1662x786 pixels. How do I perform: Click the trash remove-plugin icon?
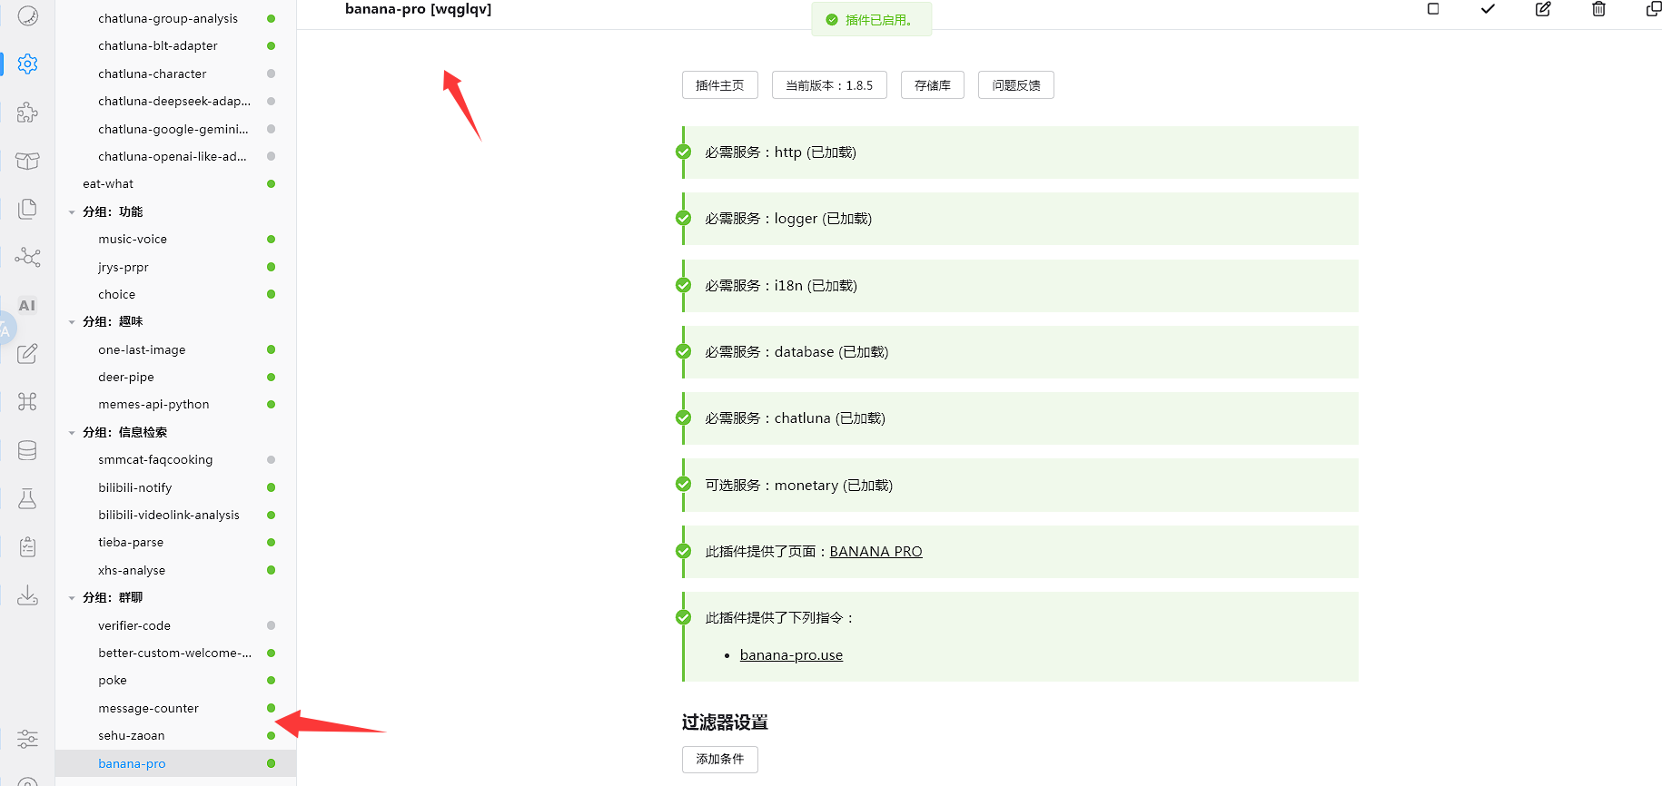[x=1598, y=9]
